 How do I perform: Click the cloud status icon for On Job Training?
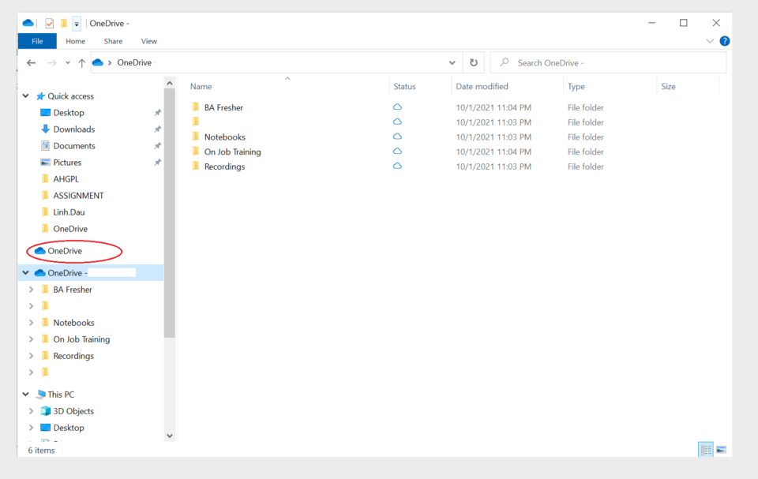pyautogui.click(x=397, y=152)
